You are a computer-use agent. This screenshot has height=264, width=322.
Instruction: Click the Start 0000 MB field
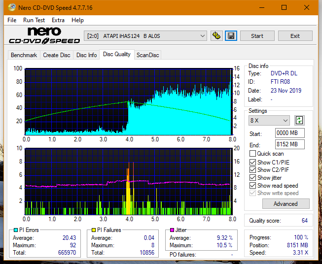[289, 133]
